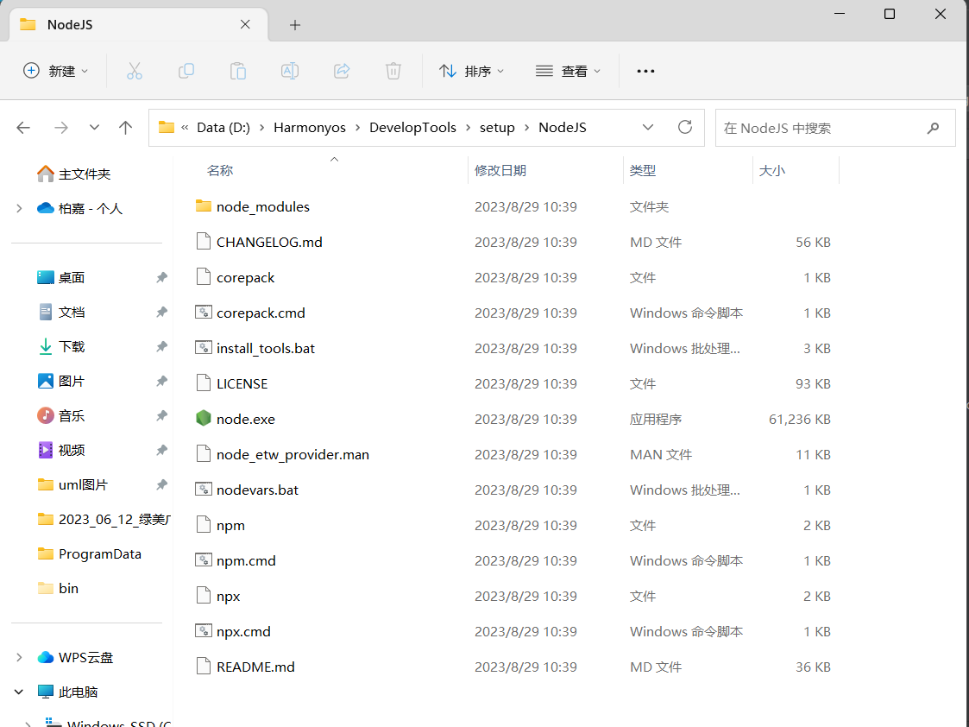Open the 排序 sort dropdown

[x=471, y=71]
